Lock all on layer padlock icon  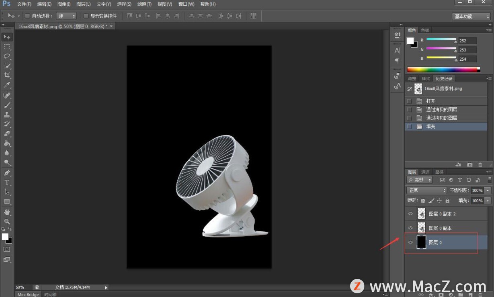coord(447,201)
